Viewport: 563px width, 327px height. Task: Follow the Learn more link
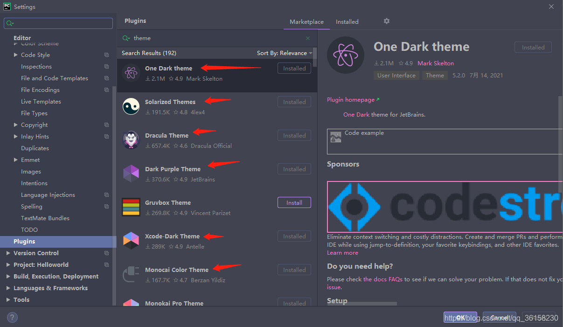pyautogui.click(x=343, y=253)
